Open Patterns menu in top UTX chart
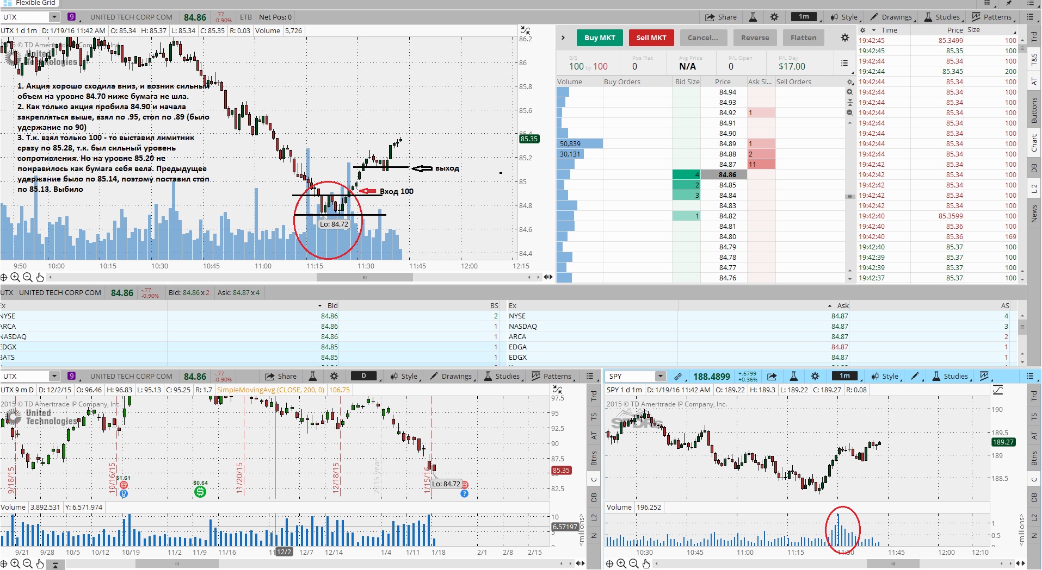The height and width of the screenshot is (570, 1042). click(x=992, y=17)
